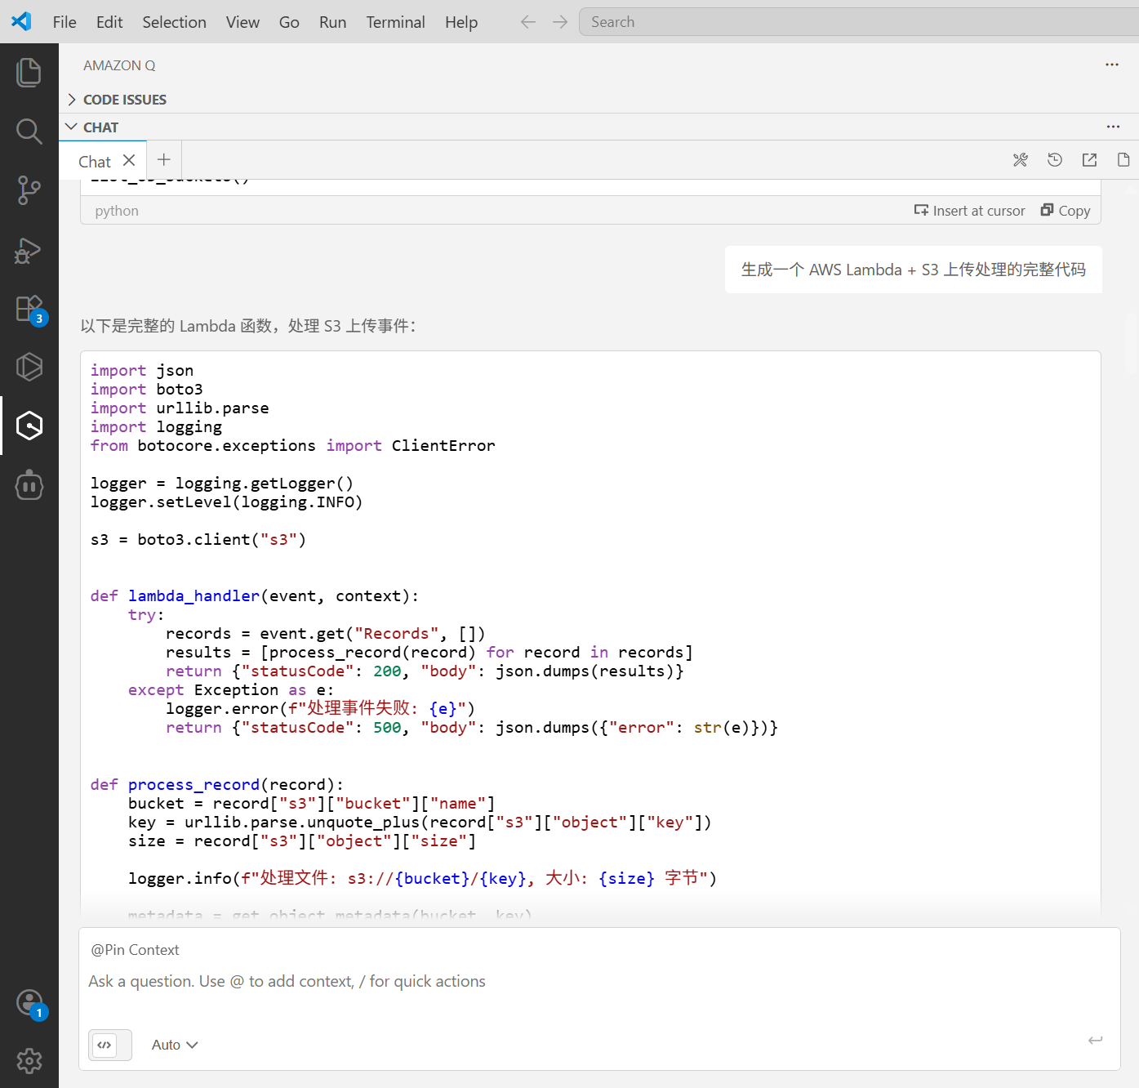The width and height of the screenshot is (1139, 1088).
Task: Open the Accounts menu in the activity bar
Action: 29,1003
